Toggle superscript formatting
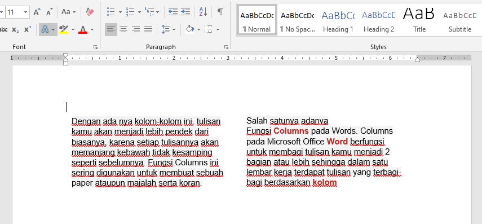482x224 pixels. [x=28, y=29]
